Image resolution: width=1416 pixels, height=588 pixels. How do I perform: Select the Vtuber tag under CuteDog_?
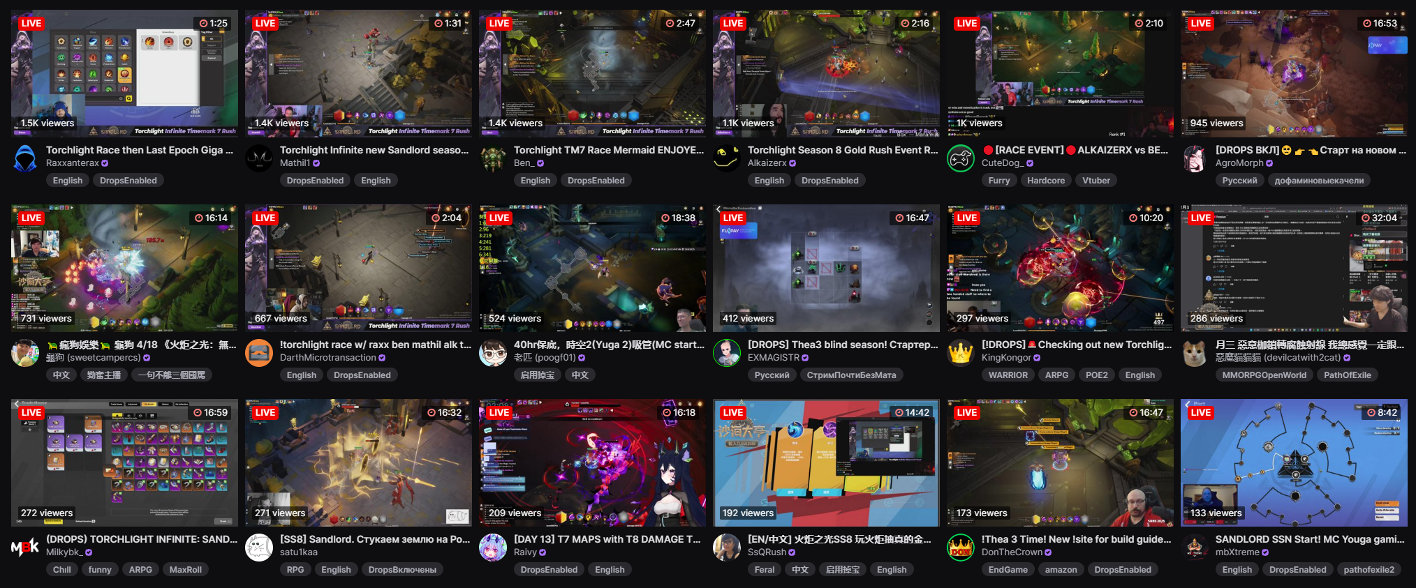click(x=1096, y=180)
